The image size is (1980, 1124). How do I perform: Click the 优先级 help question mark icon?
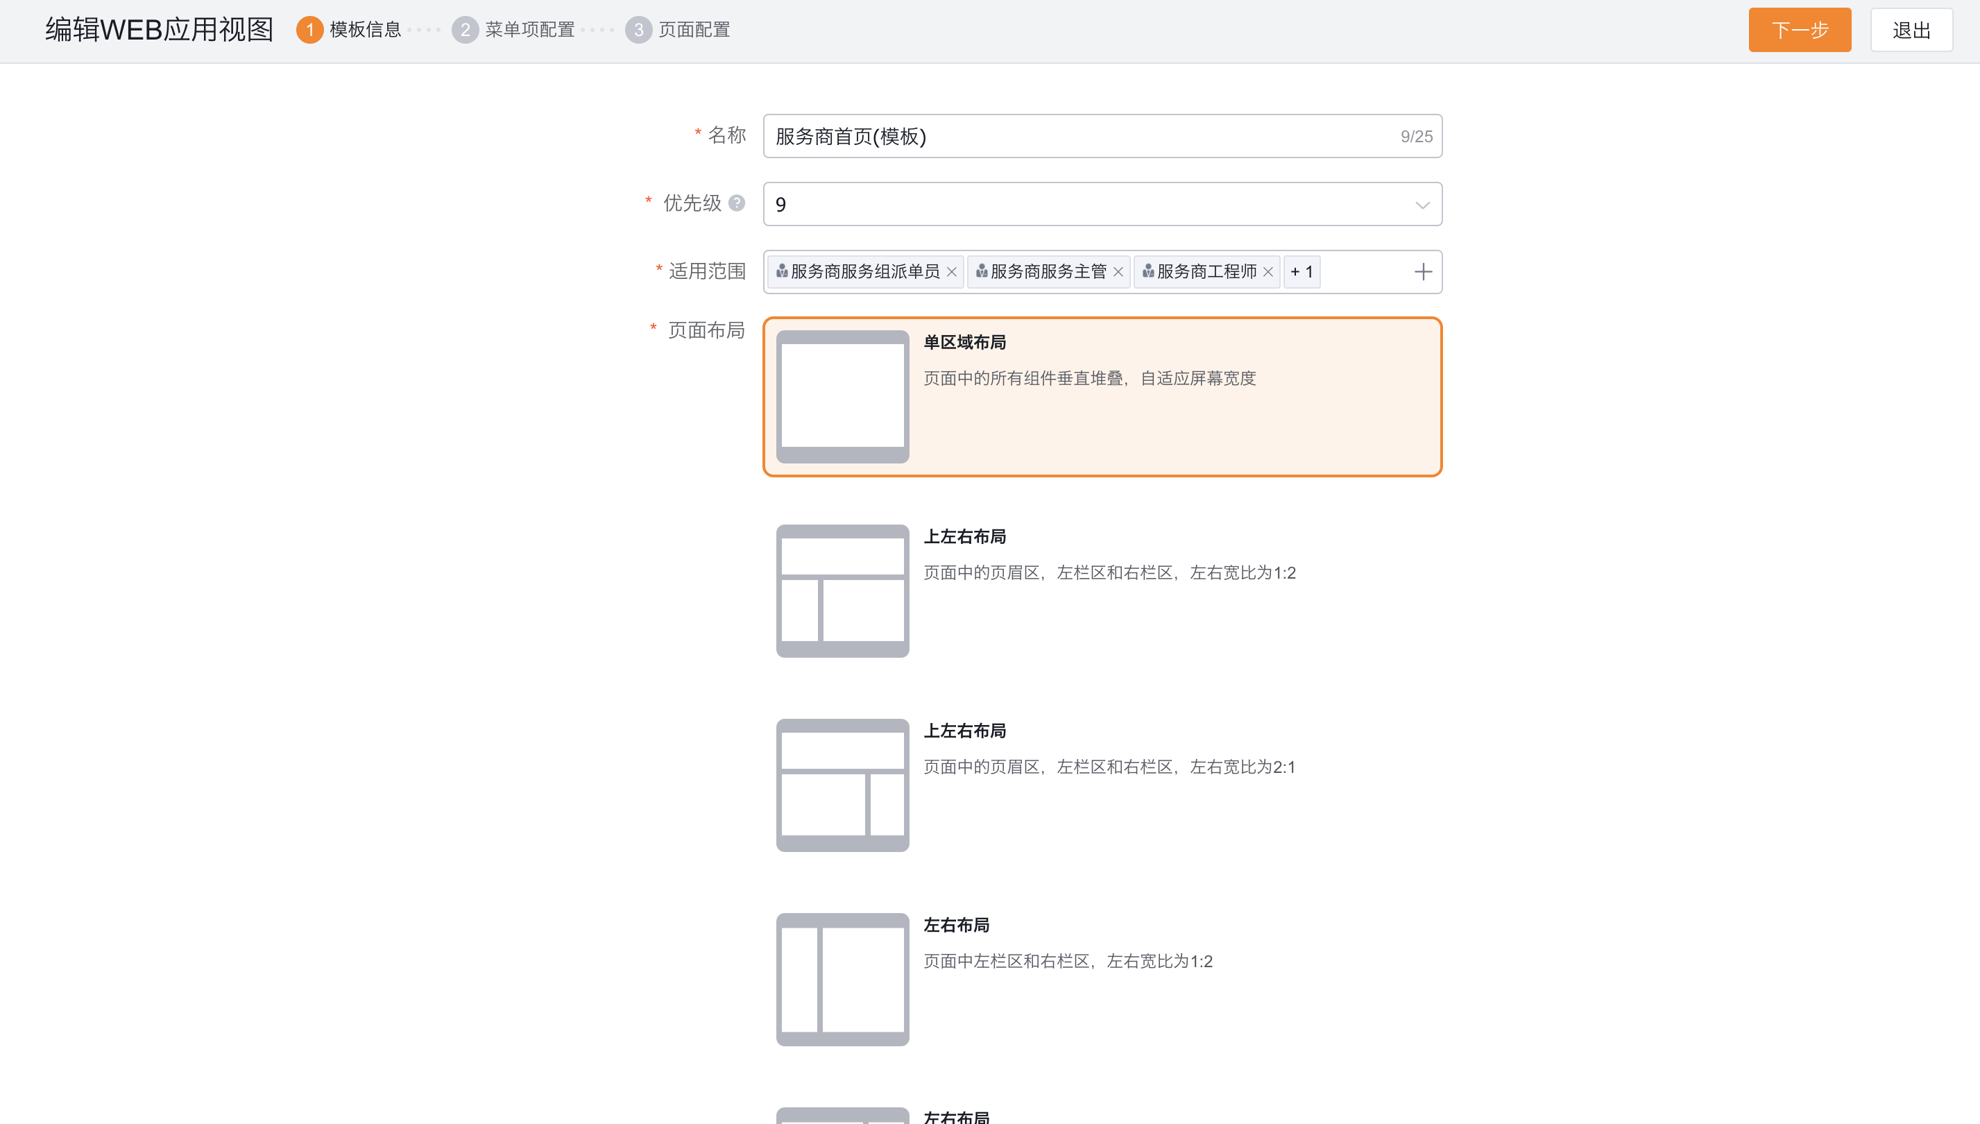pos(736,203)
